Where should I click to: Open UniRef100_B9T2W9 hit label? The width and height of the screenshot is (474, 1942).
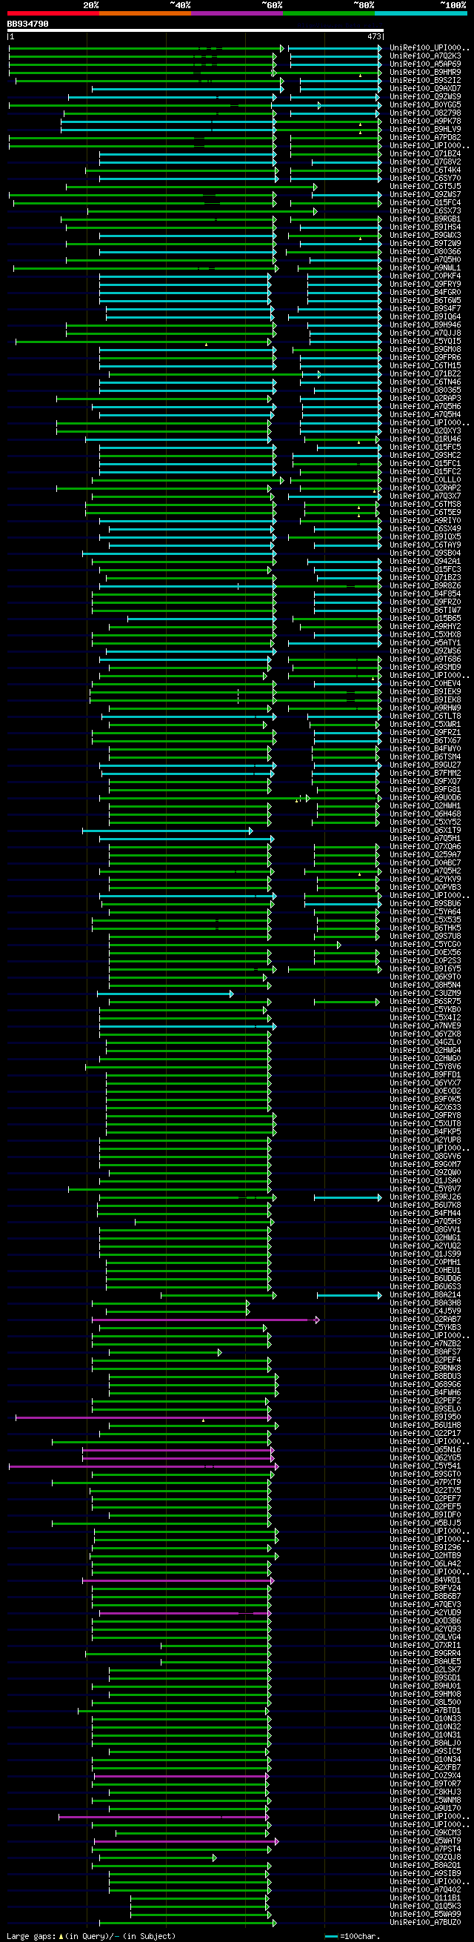425,244
